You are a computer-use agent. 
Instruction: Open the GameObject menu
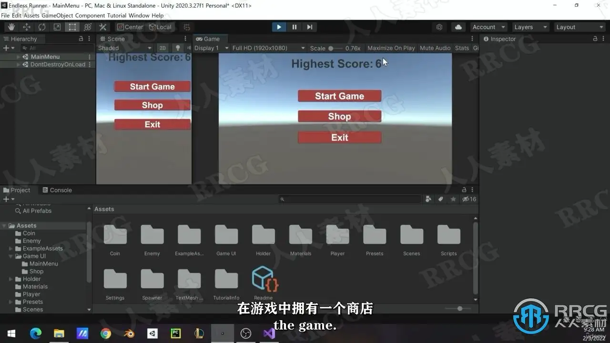57,15
